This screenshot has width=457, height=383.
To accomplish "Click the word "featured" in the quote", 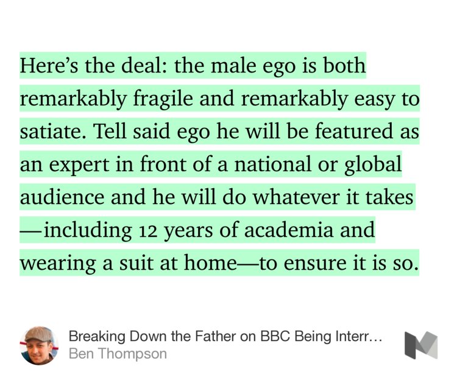I will (356, 132).
